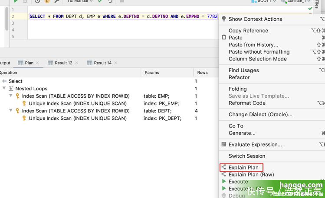This screenshot has width=325, height=198.
Task: Open query history clock icon
Action: click(x=37, y=1)
